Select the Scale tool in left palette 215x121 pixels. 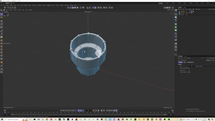(1, 27)
